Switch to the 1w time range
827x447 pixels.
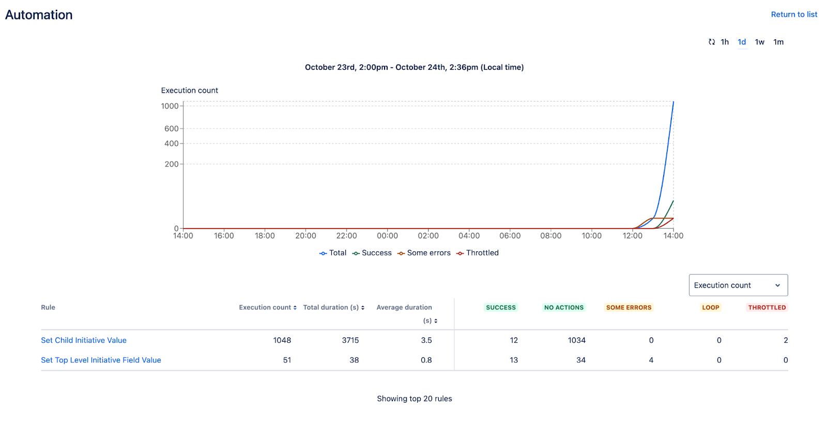pyautogui.click(x=759, y=42)
